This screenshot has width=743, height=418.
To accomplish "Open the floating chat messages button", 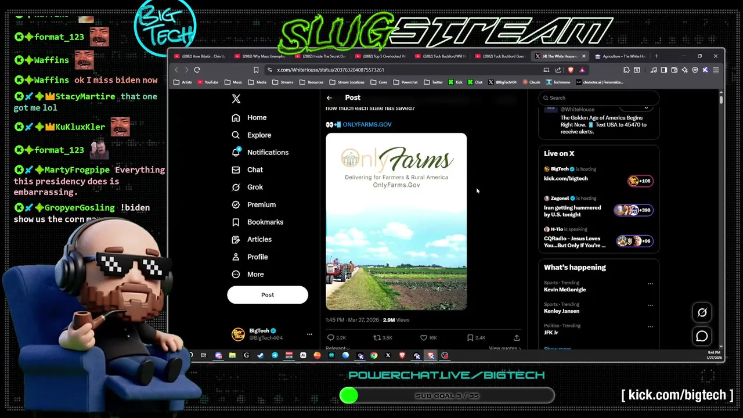I will pos(702,336).
